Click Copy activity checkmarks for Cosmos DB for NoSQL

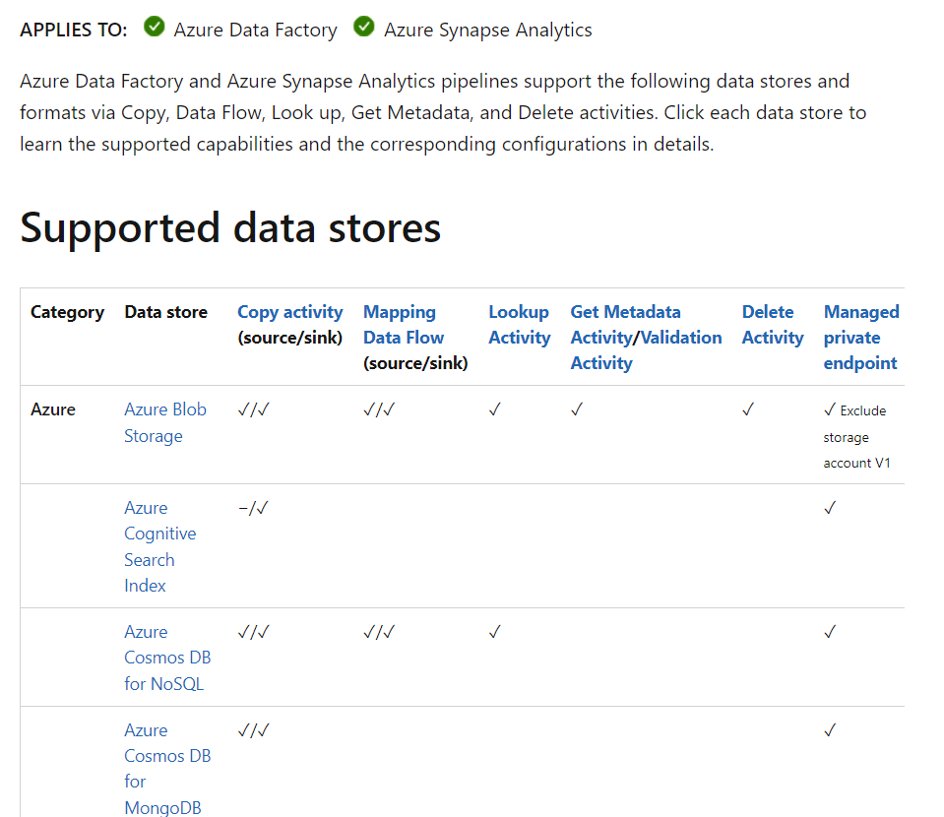[x=253, y=632]
